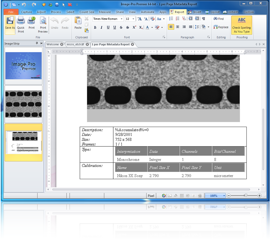The image size is (270, 242).
Task: Open the Measure ribbon tab
Action: pyautogui.click(x=105, y=12)
